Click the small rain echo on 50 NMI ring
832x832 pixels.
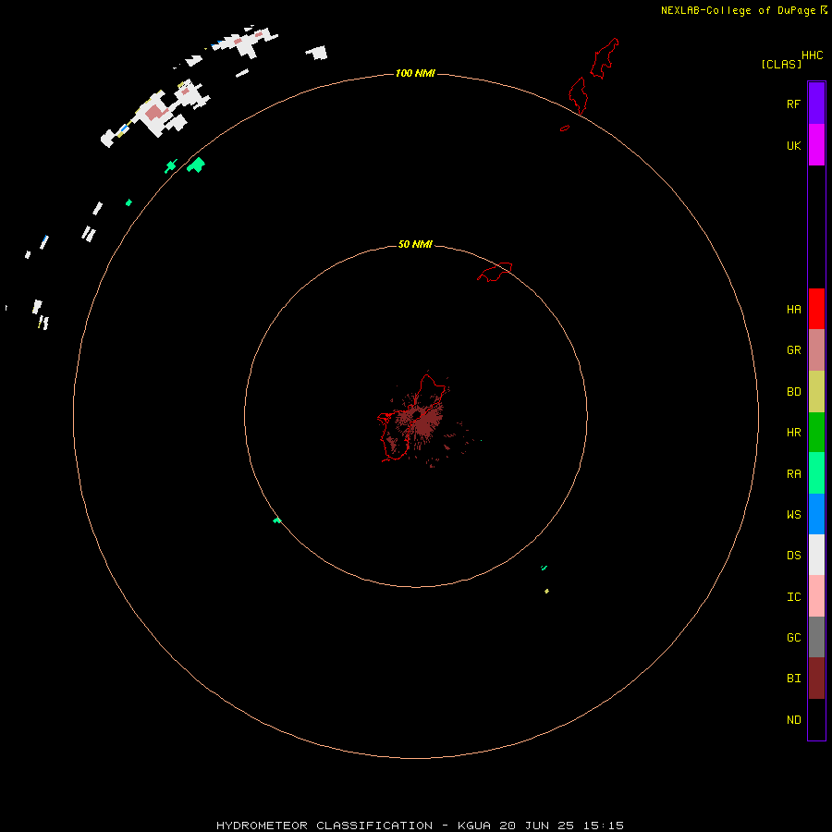277,520
